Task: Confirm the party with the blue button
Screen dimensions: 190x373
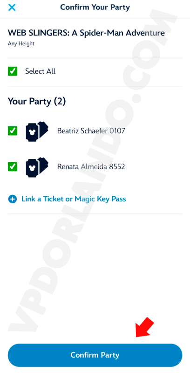Action: (95, 355)
